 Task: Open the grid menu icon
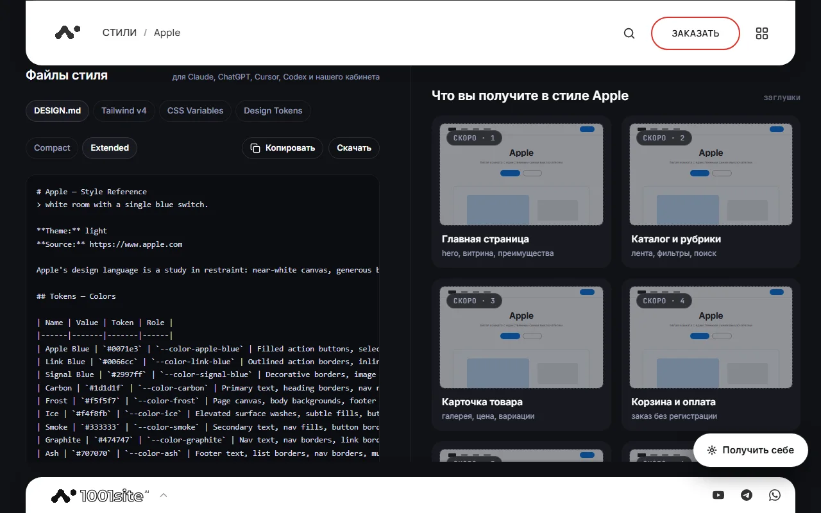pyautogui.click(x=762, y=33)
